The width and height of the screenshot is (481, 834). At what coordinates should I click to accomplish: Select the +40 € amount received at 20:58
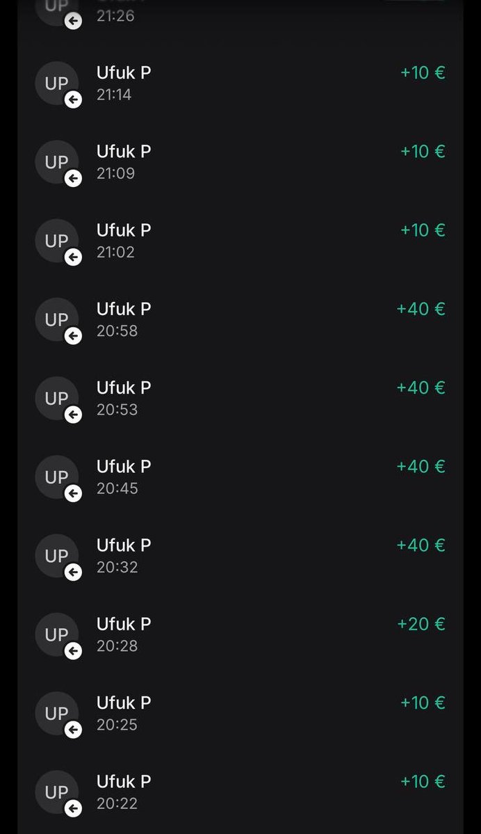click(421, 309)
